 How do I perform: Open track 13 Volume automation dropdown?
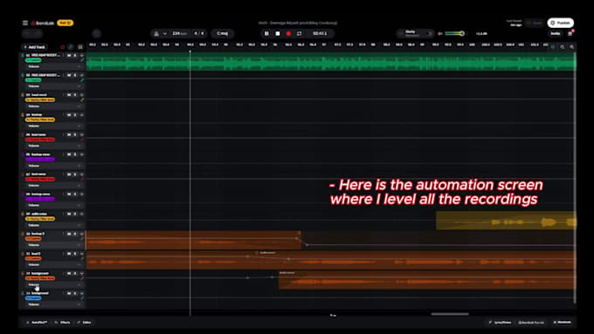click(x=54, y=304)
